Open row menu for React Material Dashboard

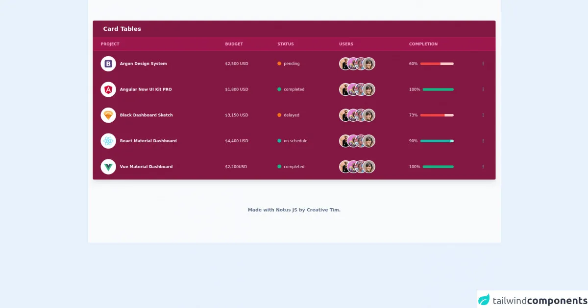pyautogui.click(x=483, y=141)
